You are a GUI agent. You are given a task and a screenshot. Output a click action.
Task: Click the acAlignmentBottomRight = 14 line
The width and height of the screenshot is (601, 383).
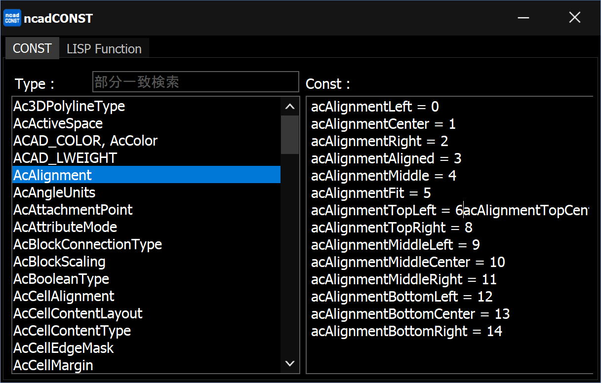tap(406, 331)
